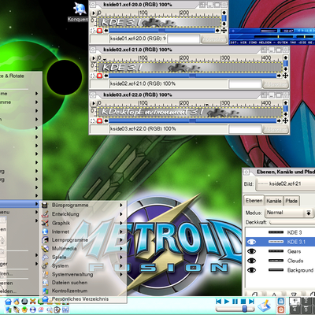This screenshot has width=315, height=315.
Task: Hide the Gears layer
Action: 251,251
